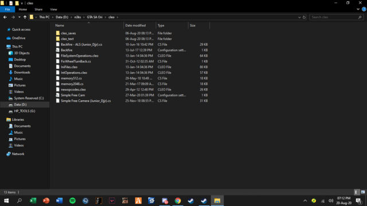Click GTA SA Ori in the breadcrumb
The width and height of the screenshot is (367, 206).
click(95, 17)
